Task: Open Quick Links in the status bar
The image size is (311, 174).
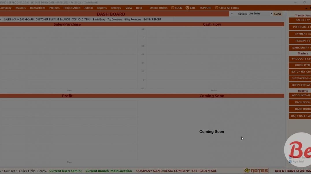Action: tap(27, 171)
